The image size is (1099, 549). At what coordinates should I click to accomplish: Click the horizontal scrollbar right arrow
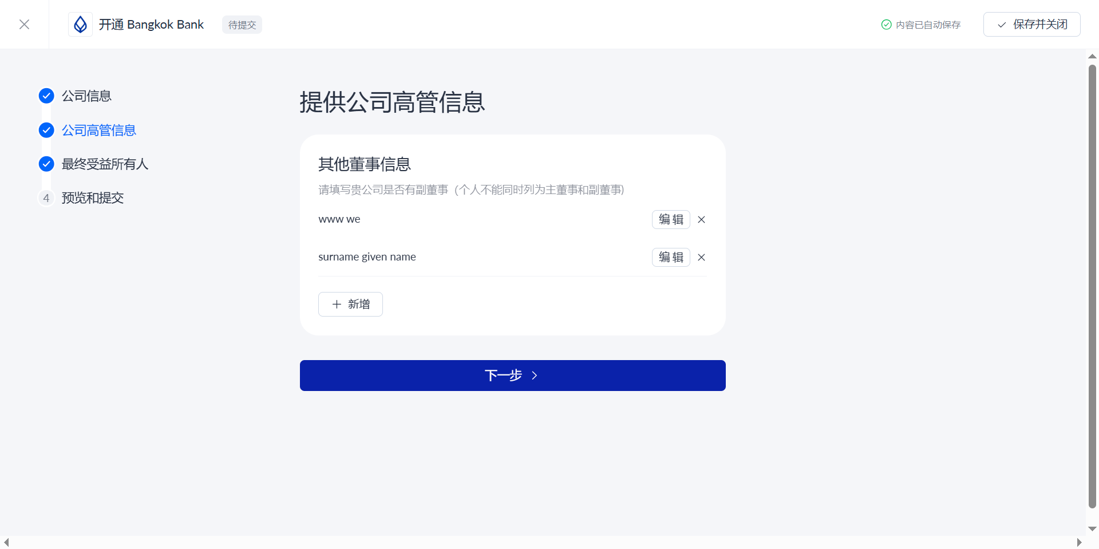pyautogui.click(x=1079, y=542)
